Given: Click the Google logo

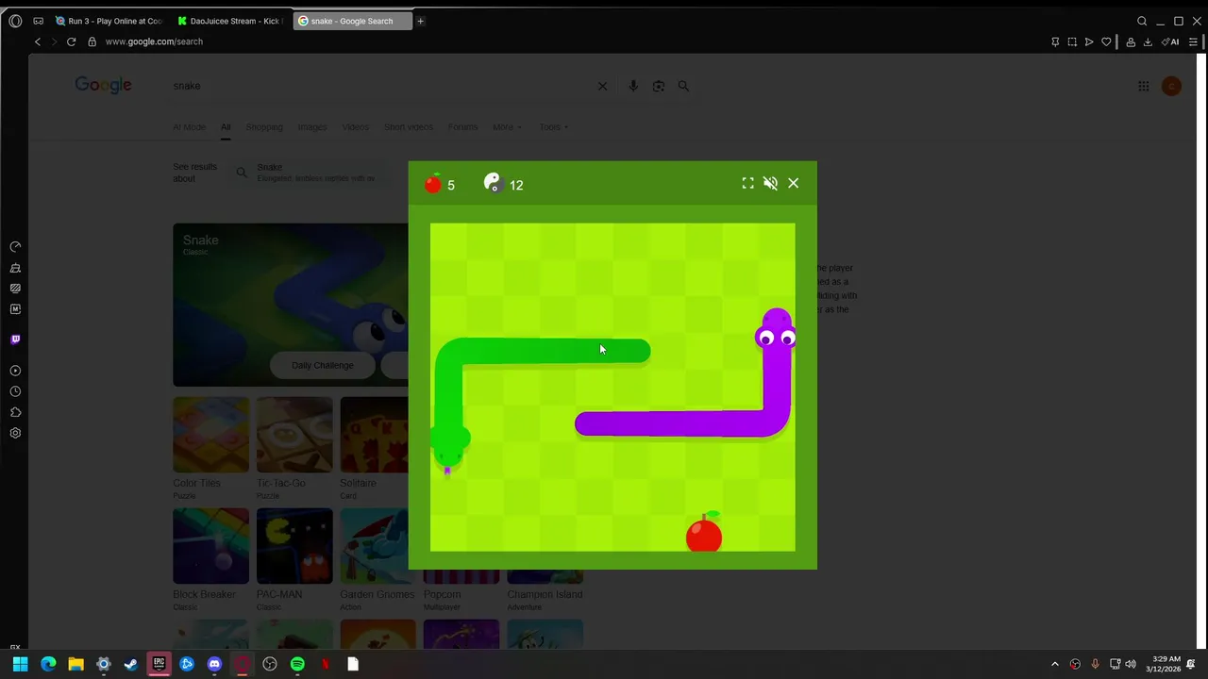Looking at the screenshot, I should (103, 86).
